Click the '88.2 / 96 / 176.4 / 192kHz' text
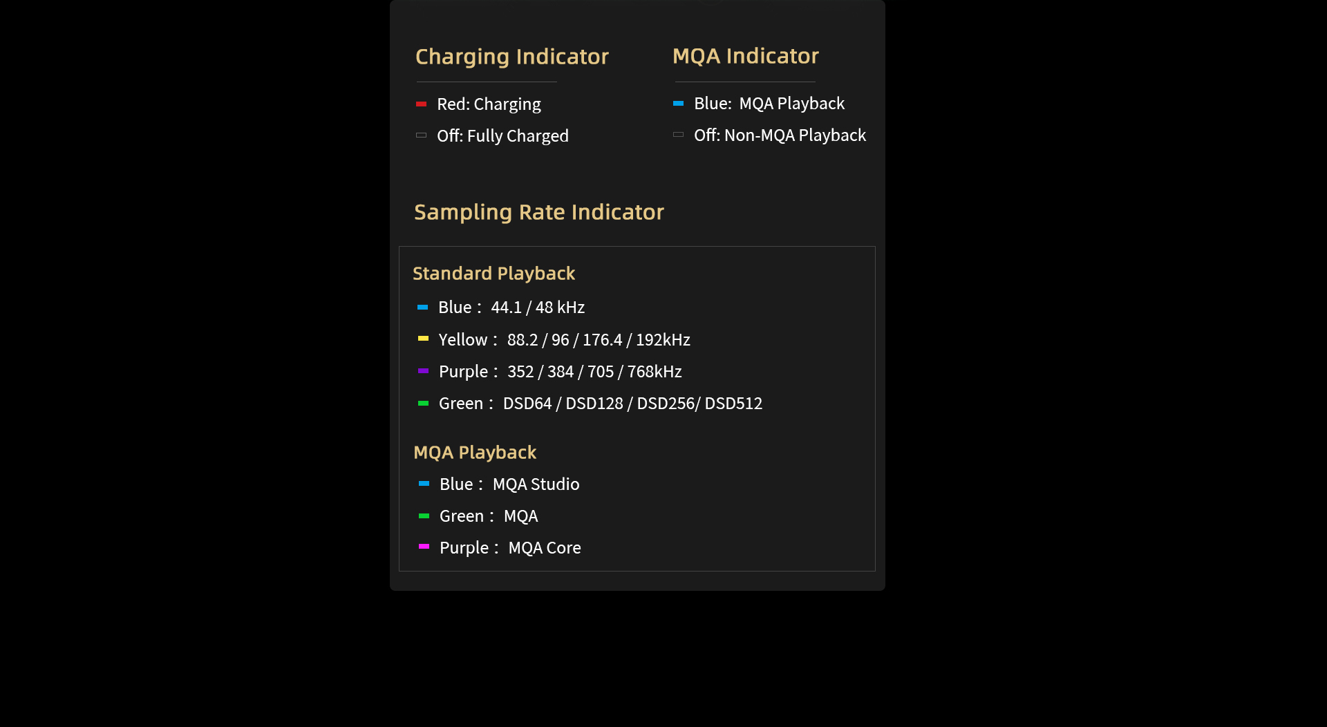This screenshot has width=1327, height=727. pyautogui.click(x=599, y=340)
